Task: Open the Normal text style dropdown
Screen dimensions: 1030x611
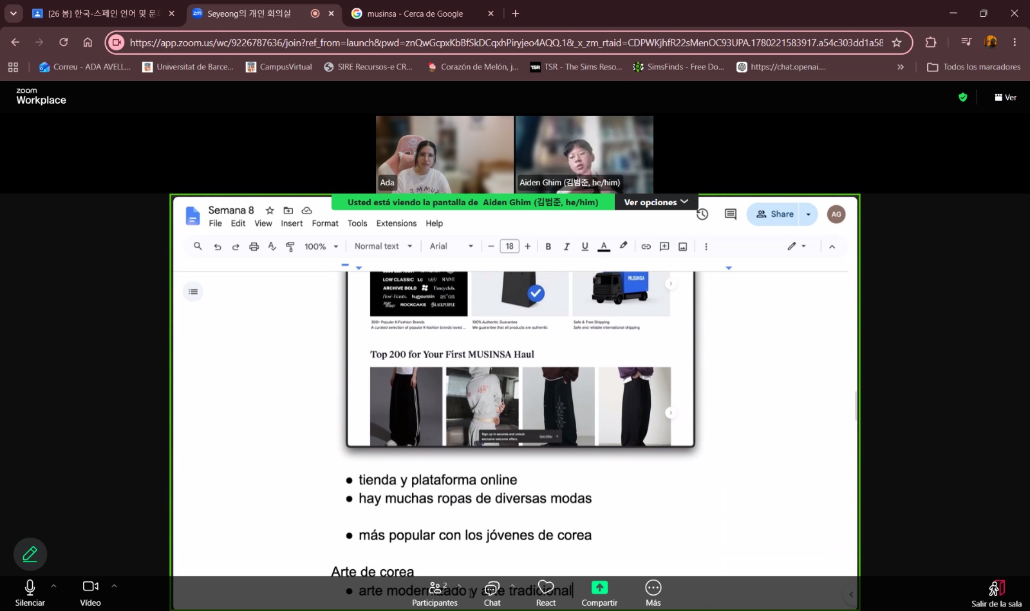Action: (383, 246)
